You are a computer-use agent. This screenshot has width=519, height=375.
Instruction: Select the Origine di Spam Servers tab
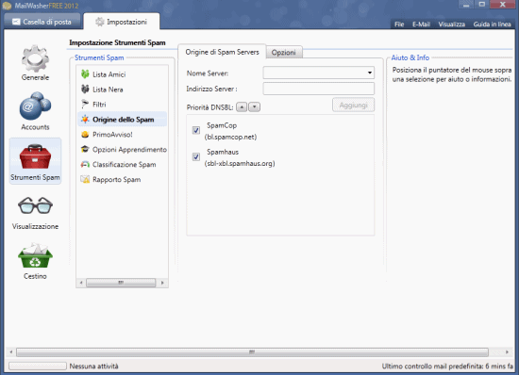222,52
